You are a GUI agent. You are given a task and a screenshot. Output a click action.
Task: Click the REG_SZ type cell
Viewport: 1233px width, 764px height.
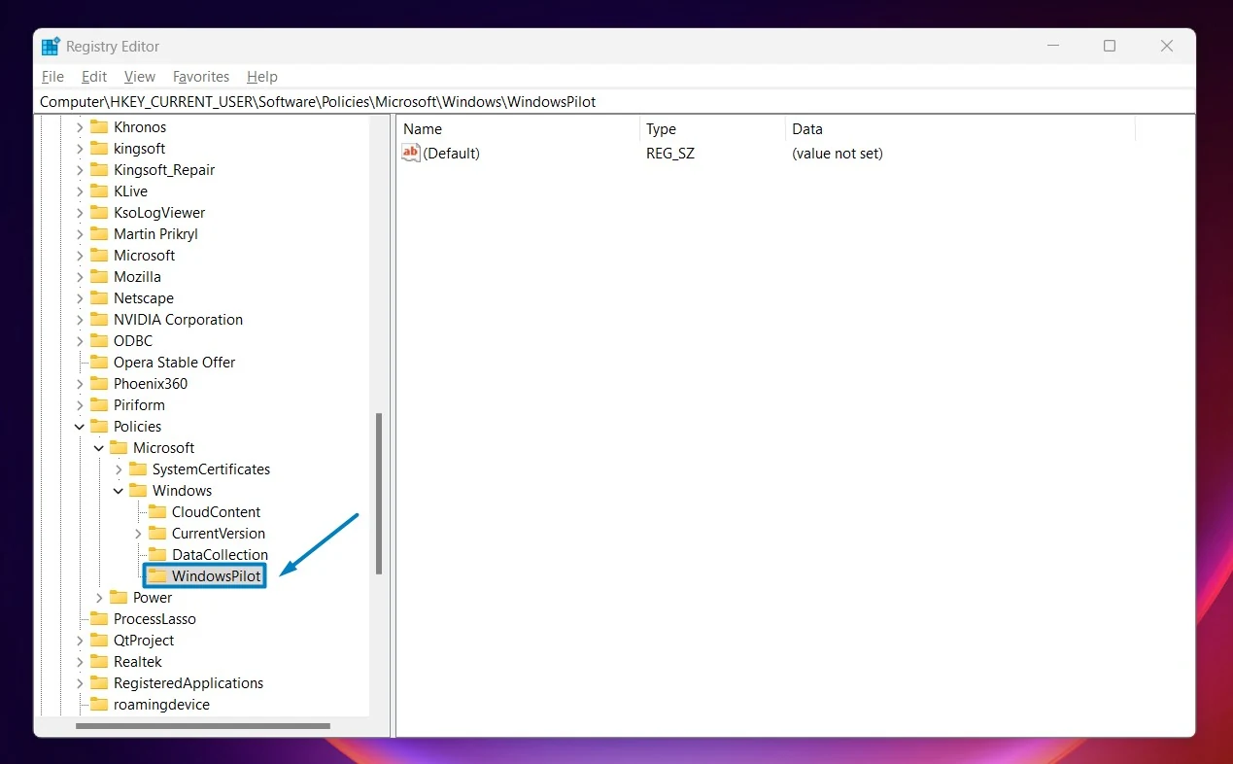click(670, 154)
